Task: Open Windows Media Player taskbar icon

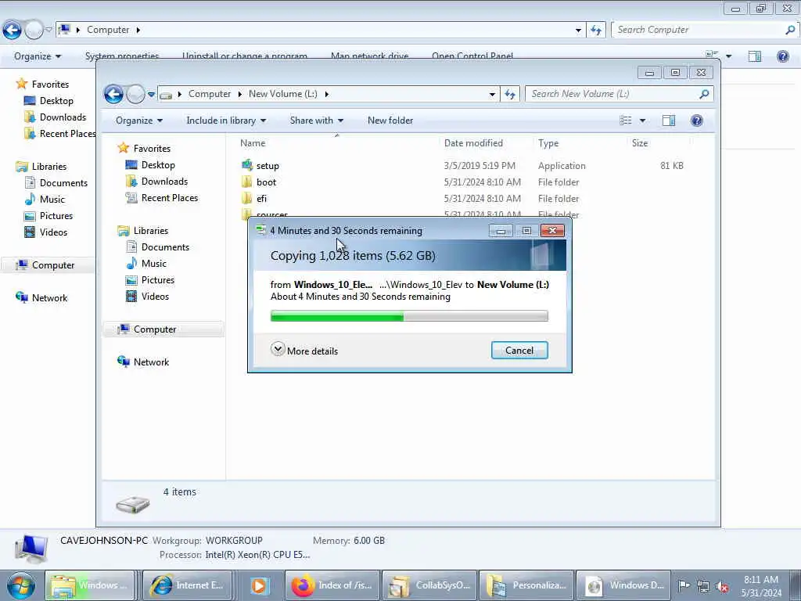Action: click(x=260, y=585)
